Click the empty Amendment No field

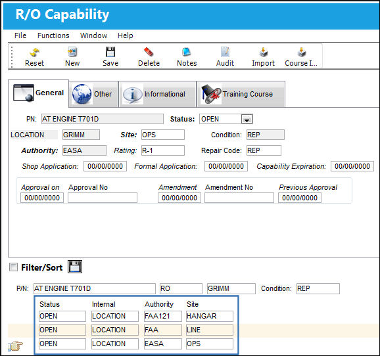tap(239, 198)
